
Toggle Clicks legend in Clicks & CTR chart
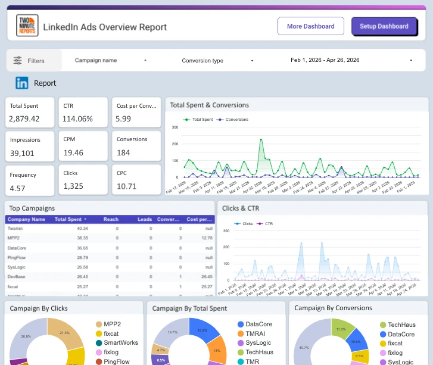click(x=243, y=224)
